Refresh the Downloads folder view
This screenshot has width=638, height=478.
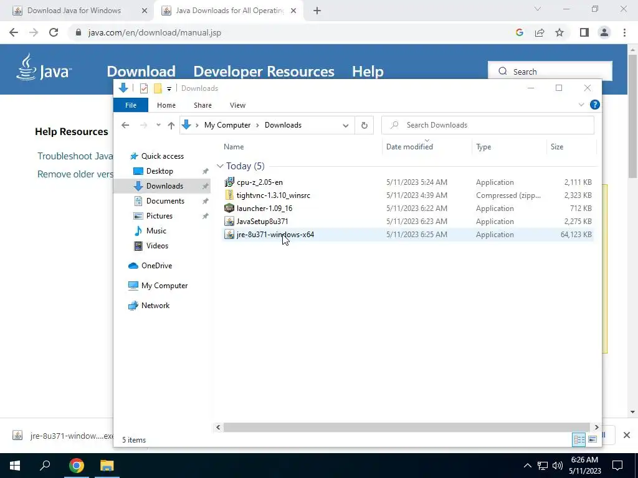[x=364, y=125]
